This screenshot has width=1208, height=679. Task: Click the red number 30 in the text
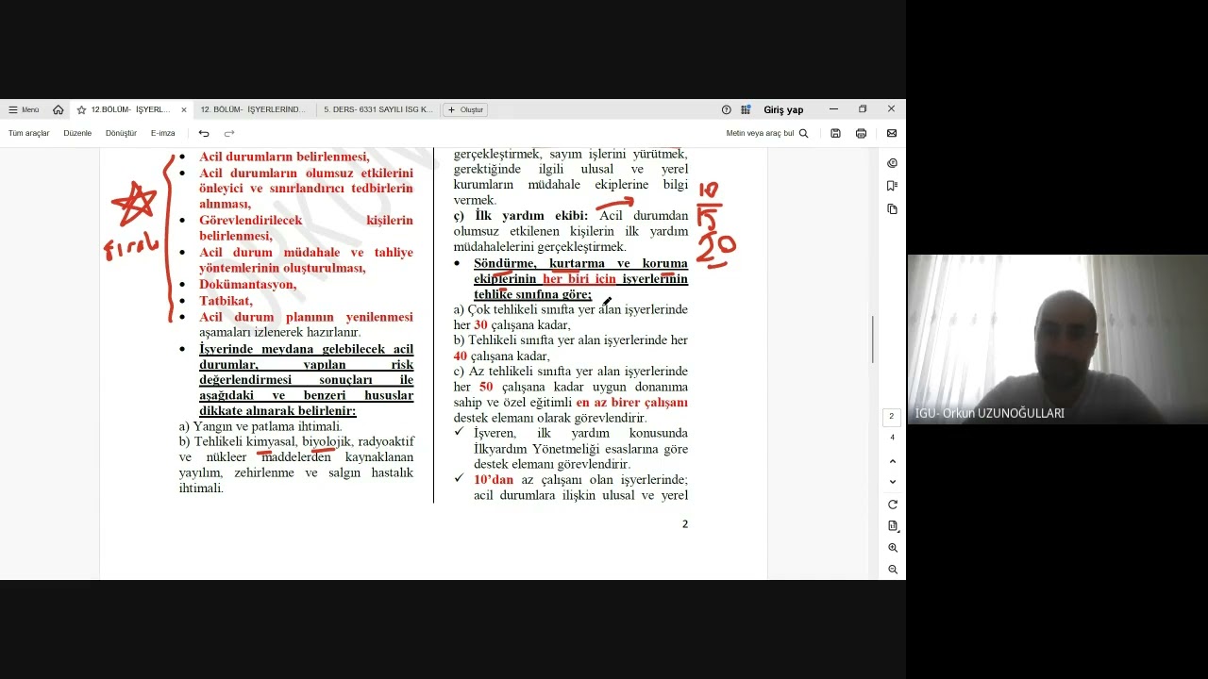(x=480, y=325)
